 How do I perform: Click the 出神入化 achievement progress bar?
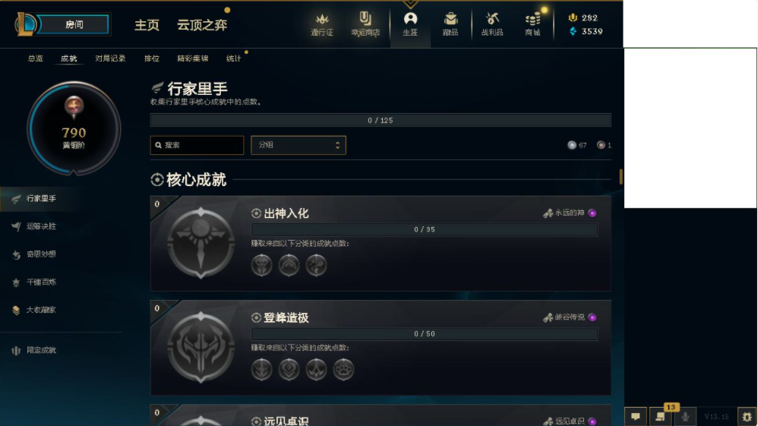425,229
